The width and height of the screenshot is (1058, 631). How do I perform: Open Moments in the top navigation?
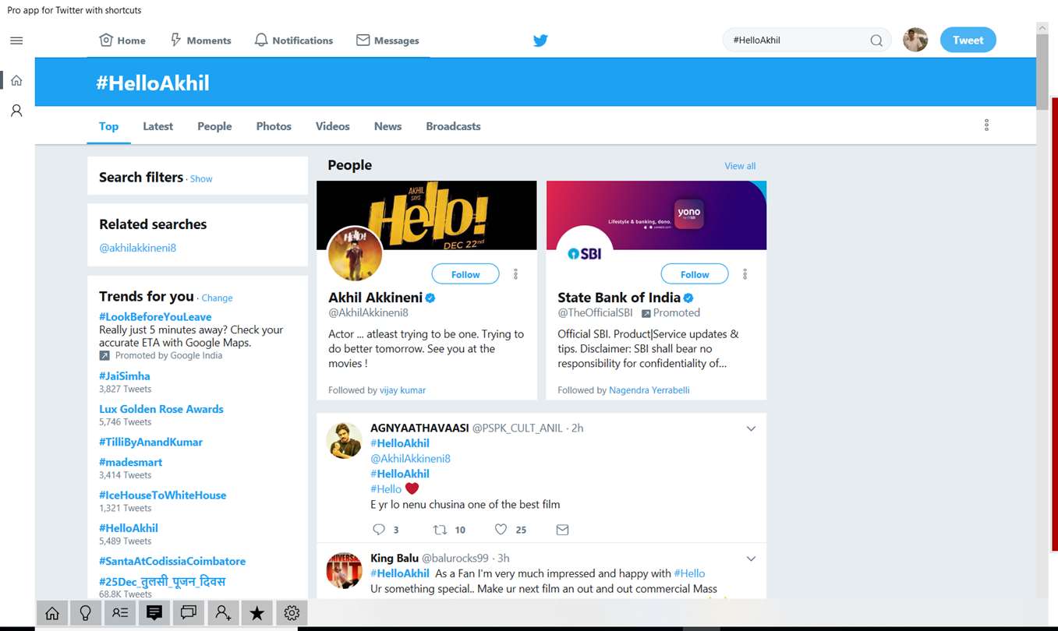(200, 41)
